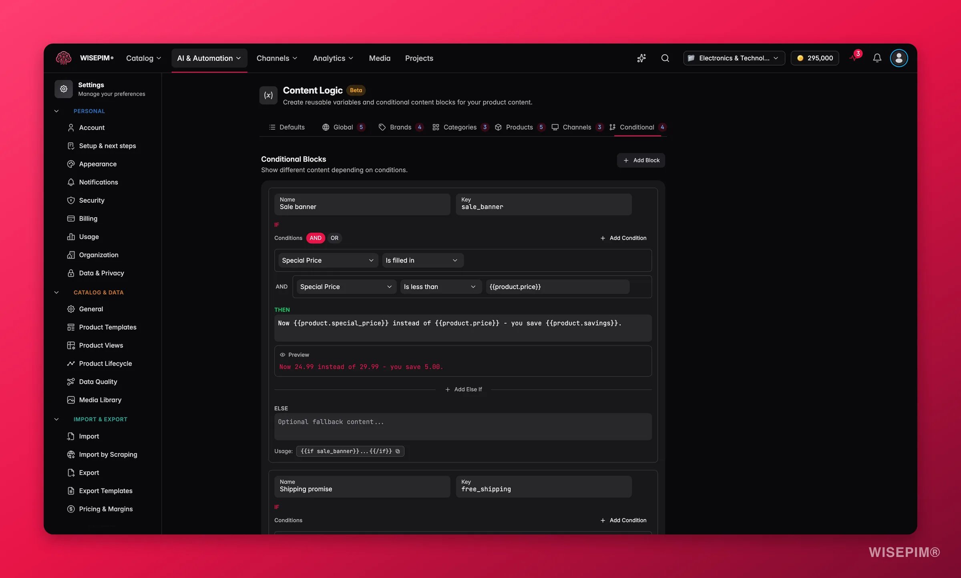This screenshot has height=578, width=961.
Task: Open the notifications bell in top bar
Action: (x=877, y=58)
